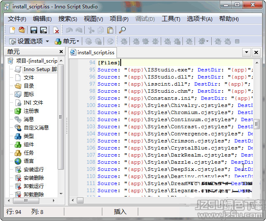Viewport: 266px width, 221px height.
Task: Click the Undo arrow icon
Action: (69, 30)
